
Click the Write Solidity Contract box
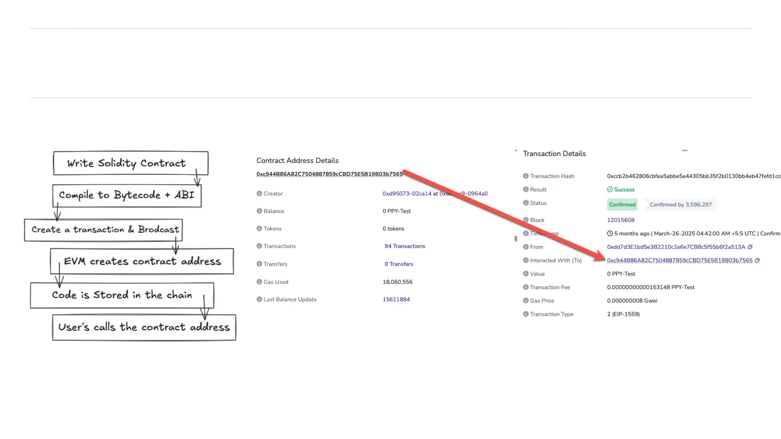pos(130,163)
